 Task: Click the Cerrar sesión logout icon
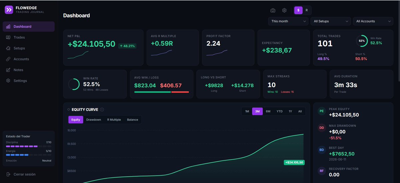[8, 174]
